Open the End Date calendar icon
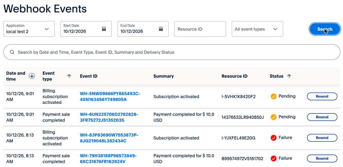Screen dimensions: 343x167 [161, 29]
